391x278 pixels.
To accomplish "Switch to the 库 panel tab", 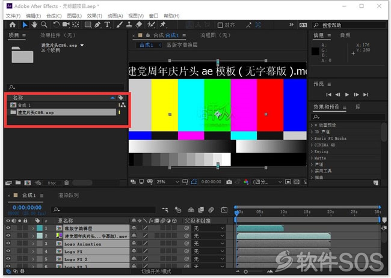I will [357, 107].
